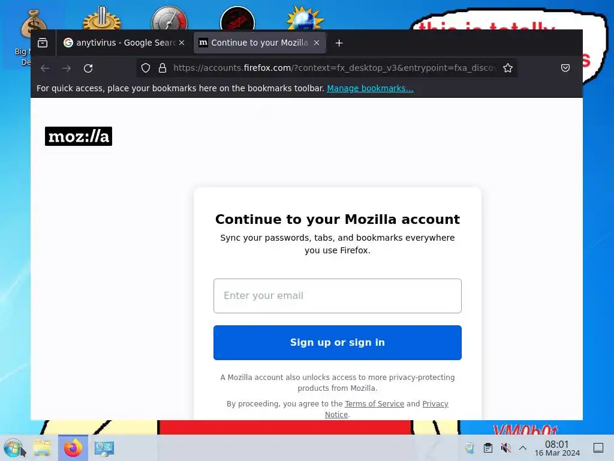Click show desktop button
This screenshot has width=614, height=461.
pyautogui.click(x=598, y=448)
